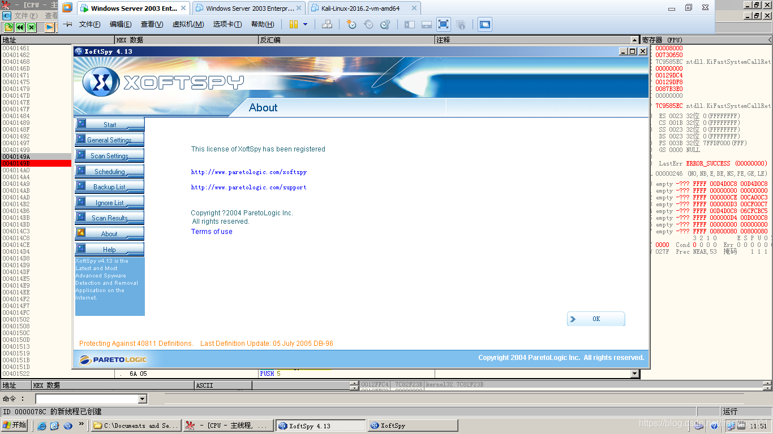Click send Ctrl+Alt+Del toolbar icon

pyautogui.click(x=327, y=24)
